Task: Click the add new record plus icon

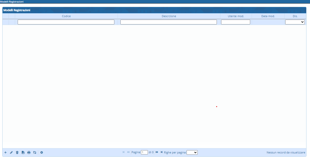Action: pyautogui.click(x=6, y=152)
